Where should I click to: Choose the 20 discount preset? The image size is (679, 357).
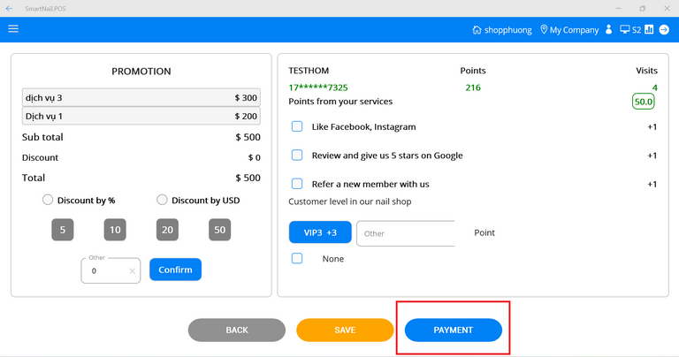pyautogui.click(x=167, y=230)
